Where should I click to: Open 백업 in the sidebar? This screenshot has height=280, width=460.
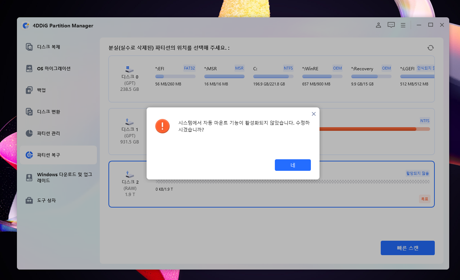coord(58,90)
